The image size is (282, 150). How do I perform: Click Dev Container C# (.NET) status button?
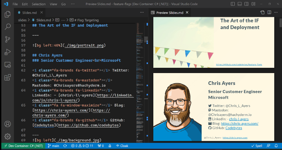pos(23,145)
